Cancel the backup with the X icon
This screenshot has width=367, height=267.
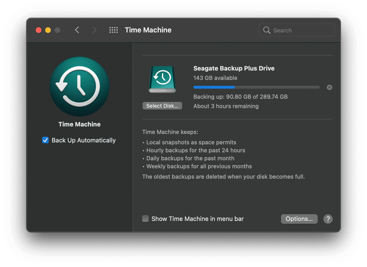(329, 87)
